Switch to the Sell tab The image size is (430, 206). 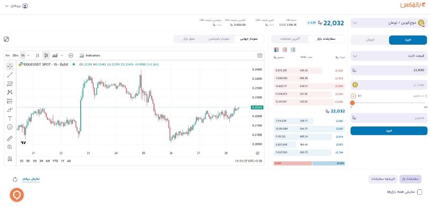pyautogui.click(x=370, y=40)
